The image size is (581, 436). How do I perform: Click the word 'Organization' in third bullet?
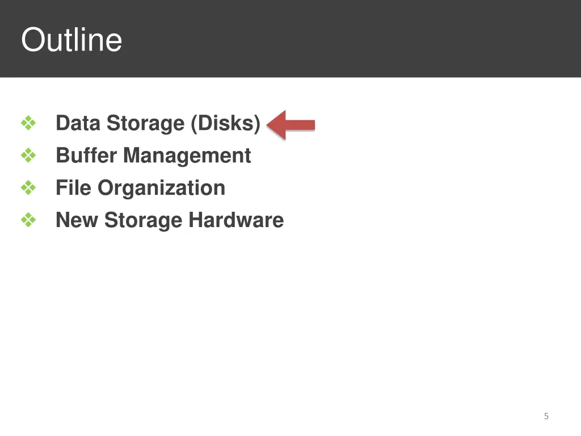coord(162,188)
